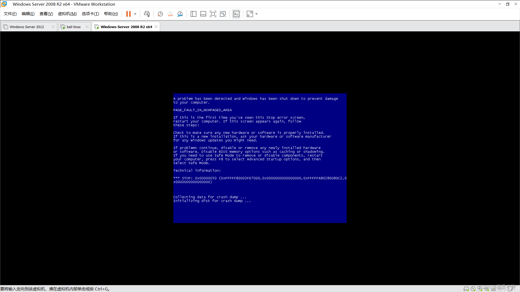
Task: Click the Send Ctrl+Alt+Del toolbar icon
Action: pyautogui.click(x=147, y=14)
